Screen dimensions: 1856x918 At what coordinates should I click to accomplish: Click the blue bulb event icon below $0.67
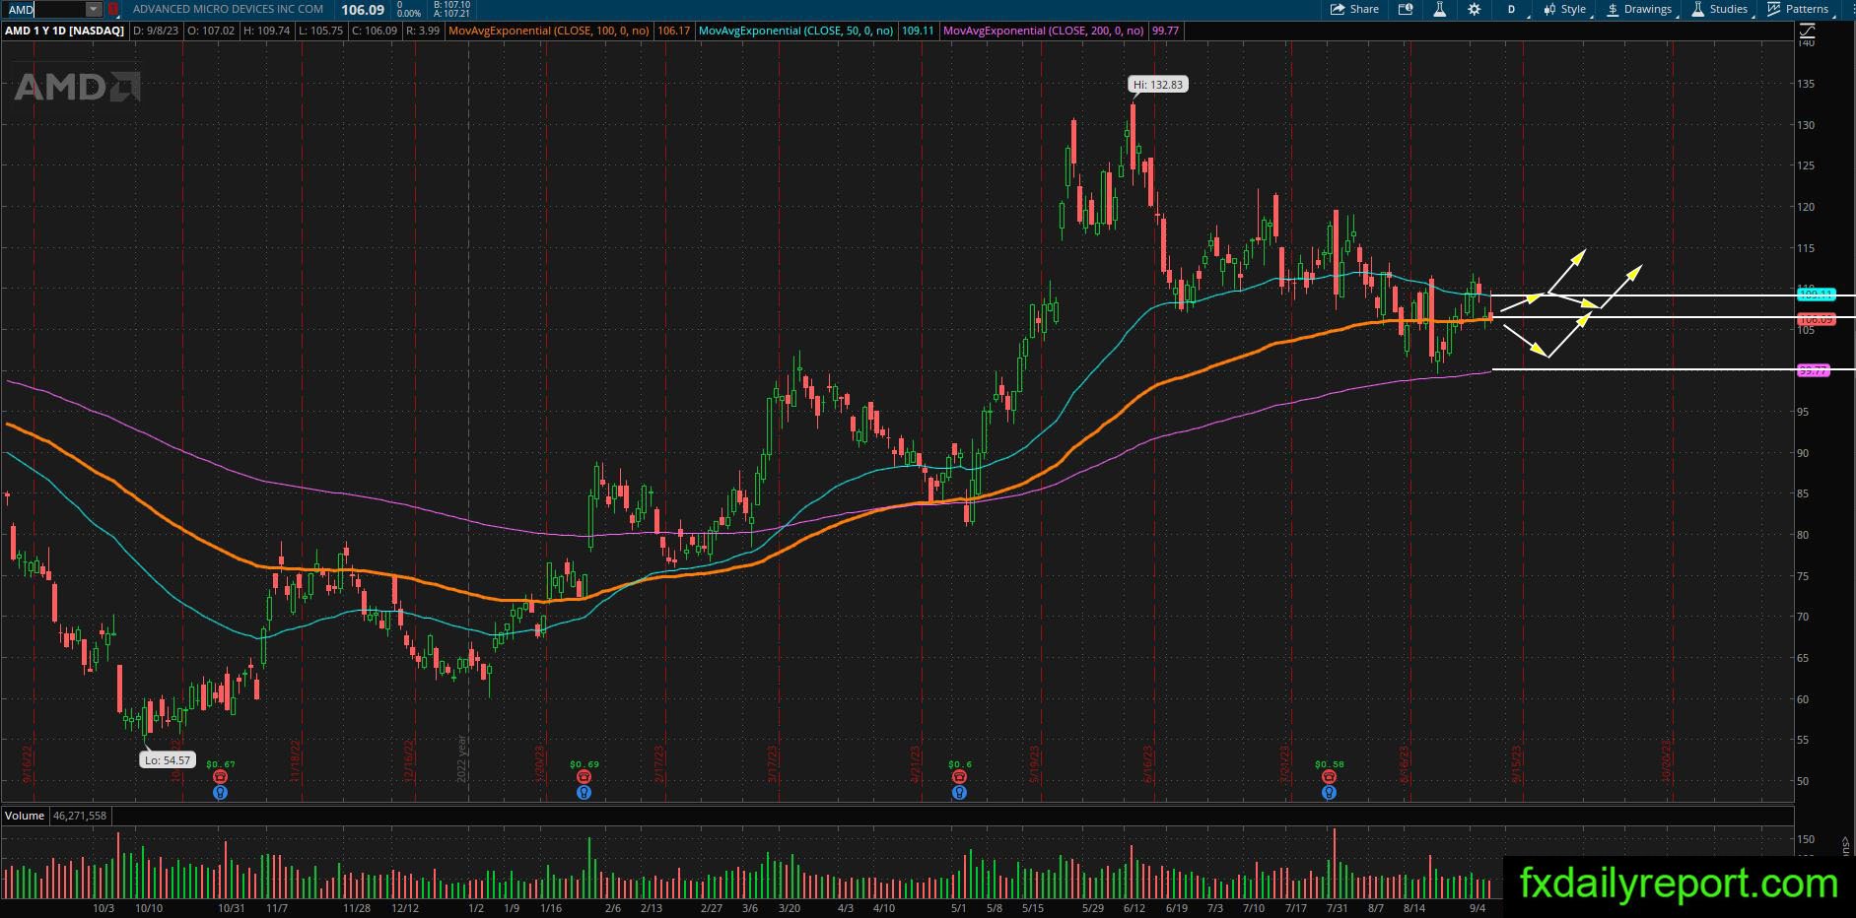[x=220, y=792]
